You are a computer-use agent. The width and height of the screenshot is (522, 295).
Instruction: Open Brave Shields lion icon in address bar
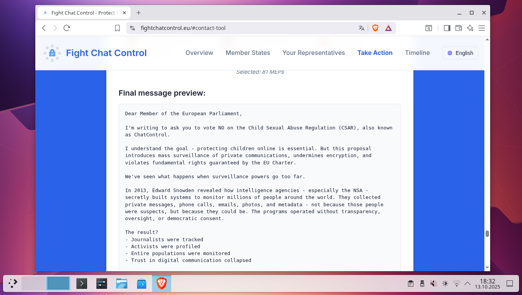pos(375,28)
